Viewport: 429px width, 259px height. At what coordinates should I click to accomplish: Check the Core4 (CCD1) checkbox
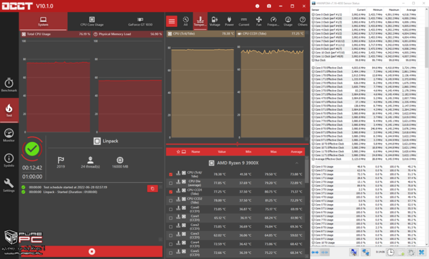click(x=171, y=244)
